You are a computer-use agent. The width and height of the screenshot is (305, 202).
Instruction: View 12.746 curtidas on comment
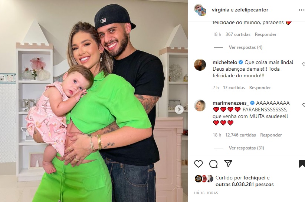tap(240, 135)
